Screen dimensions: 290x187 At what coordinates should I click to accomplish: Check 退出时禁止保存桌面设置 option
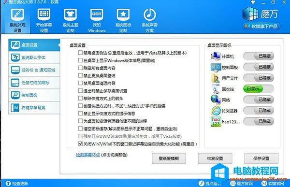[x=80, y=91]
